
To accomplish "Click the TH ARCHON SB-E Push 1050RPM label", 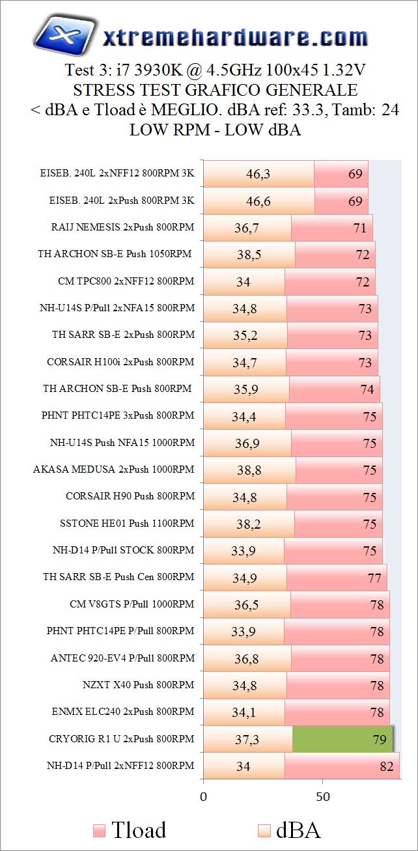I will pyautogui.click(x=115, y=253).
